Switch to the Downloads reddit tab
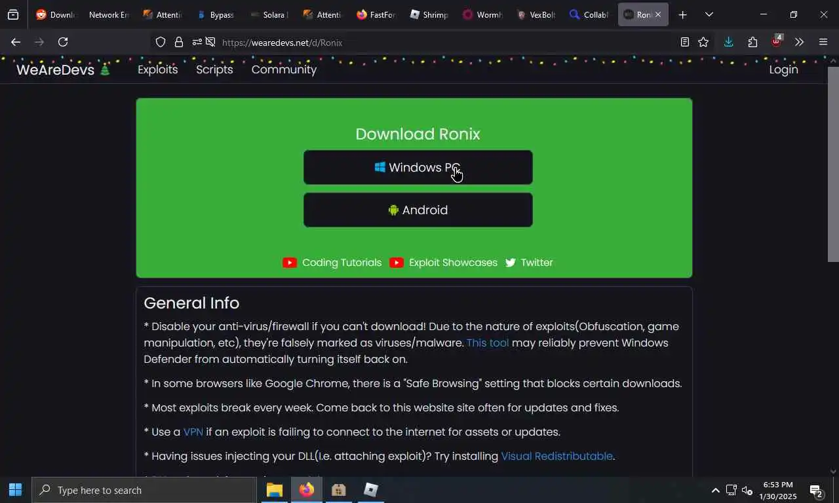Viewport: 839px width, 503px height. (55, 14)
